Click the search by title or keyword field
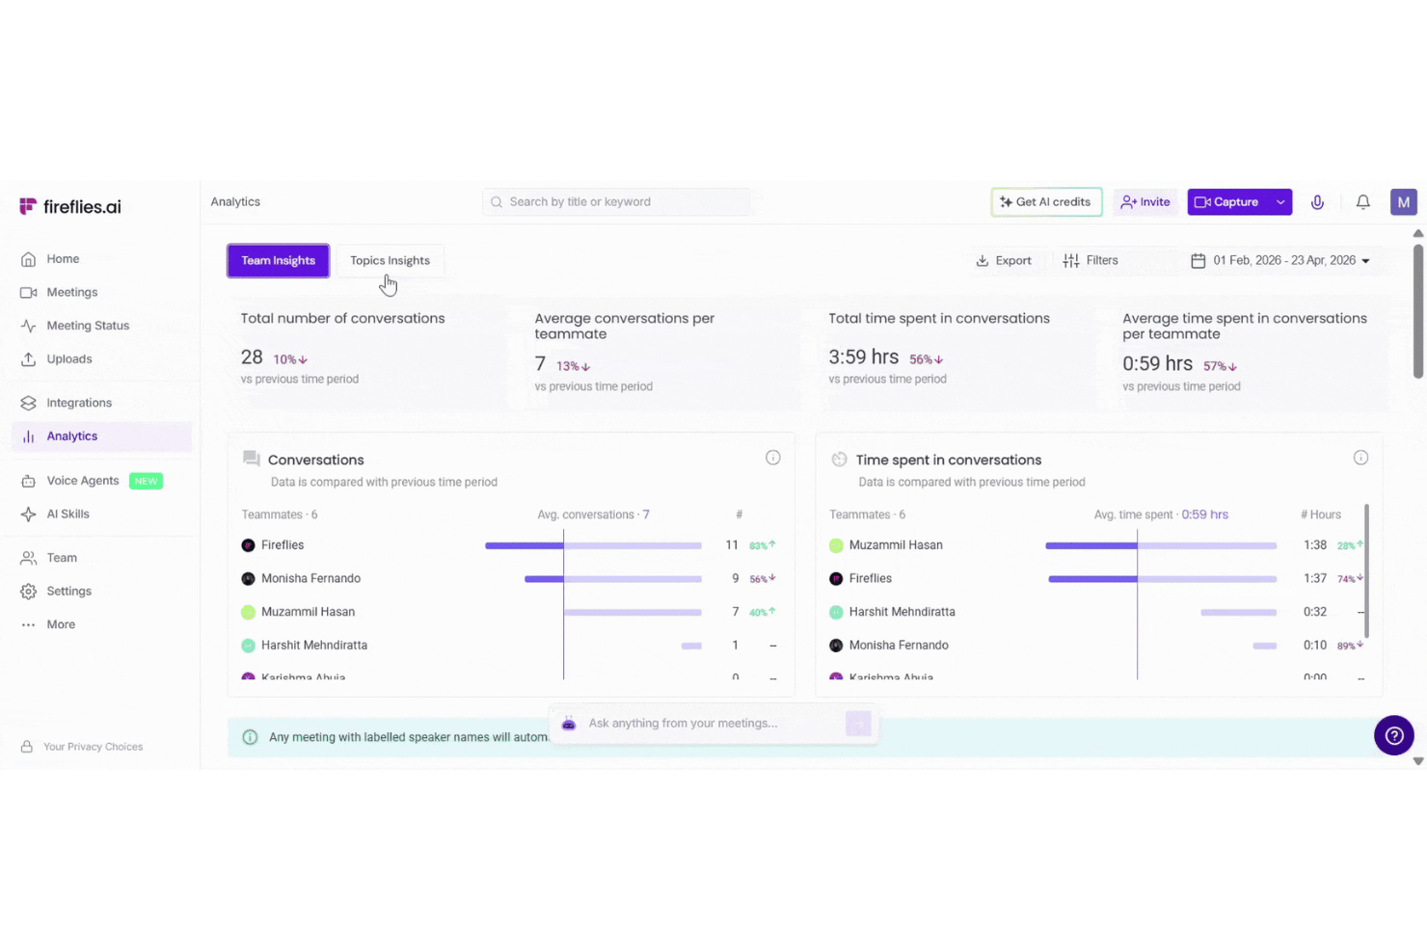Screen dimensions: 1427x951 click(x=616, y=202)
